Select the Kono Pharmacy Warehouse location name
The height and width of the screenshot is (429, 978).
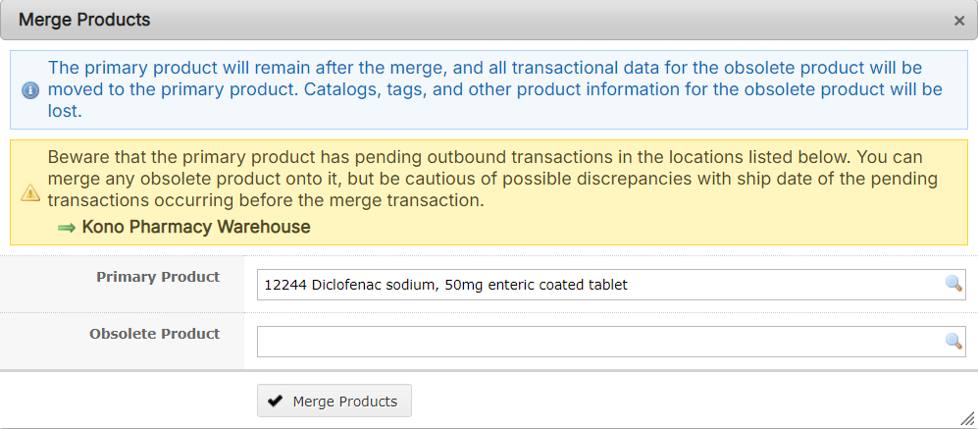[196, 227]
